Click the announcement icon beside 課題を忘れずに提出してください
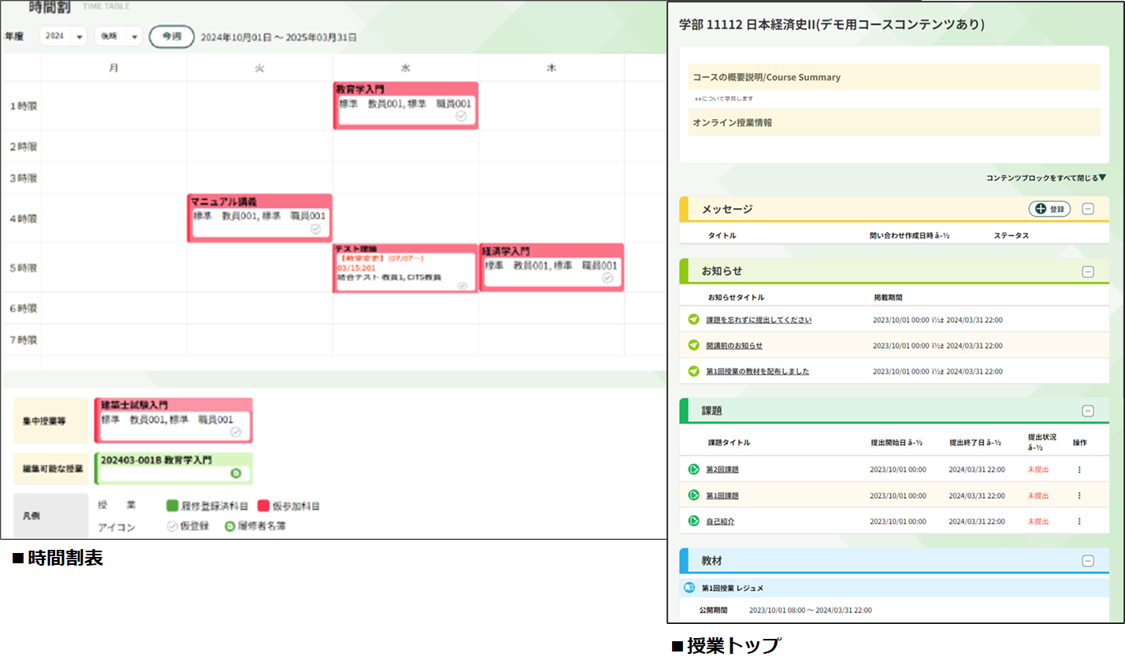Screen dimensions: 1125x657 click(693, 320)
